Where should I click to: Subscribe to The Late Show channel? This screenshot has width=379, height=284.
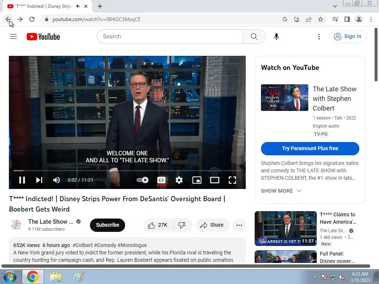pyautogui.click(x=108, y=225)
